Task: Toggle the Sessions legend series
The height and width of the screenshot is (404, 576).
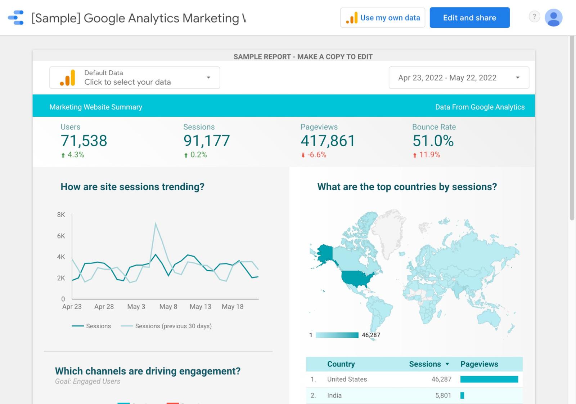Action: tap(91, 326)
